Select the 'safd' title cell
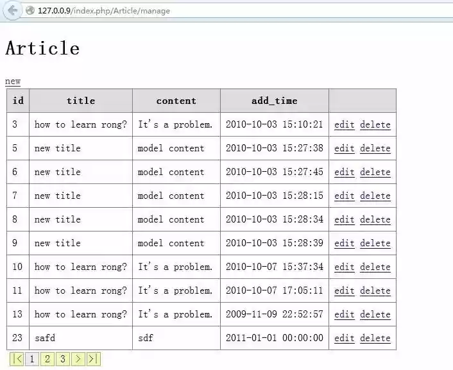 [81, 338]
